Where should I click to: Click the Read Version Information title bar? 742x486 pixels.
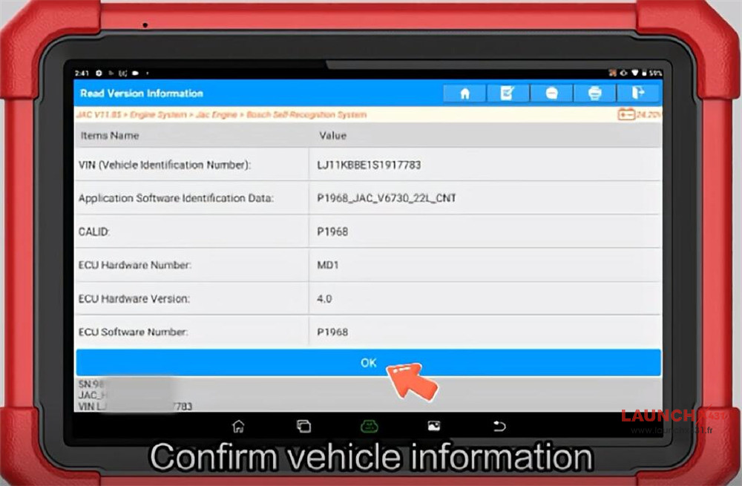tap(141, 93)
